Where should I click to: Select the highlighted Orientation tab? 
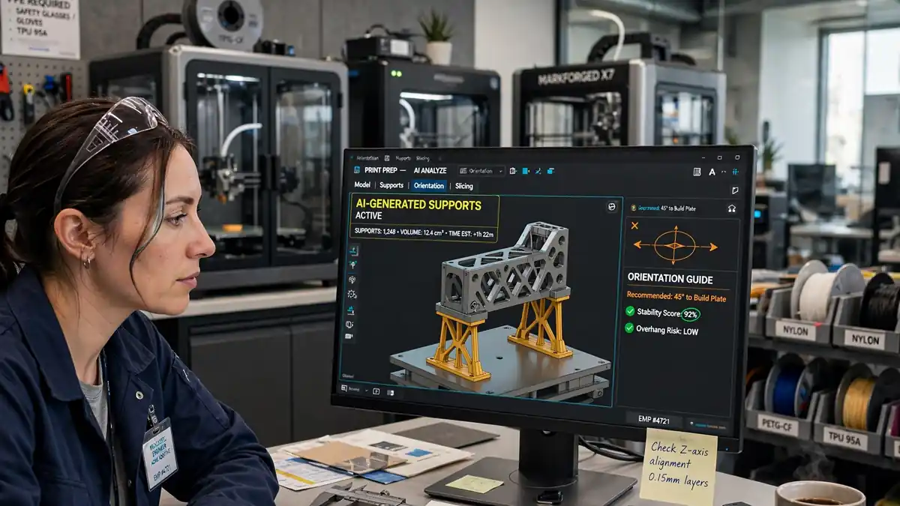429,185
